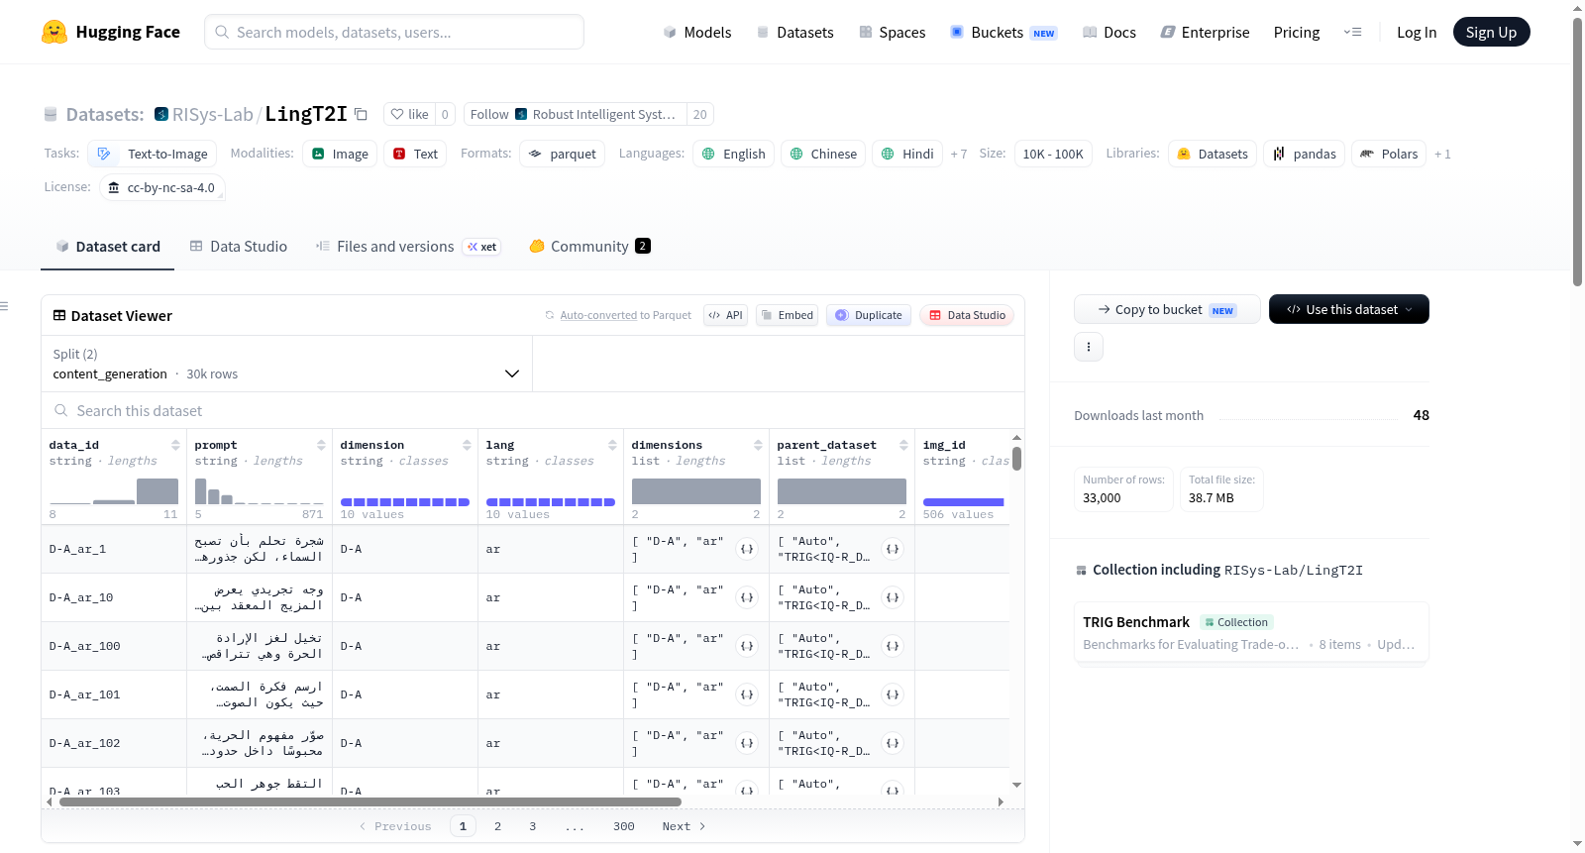The width and height of the screenshot is (1585, 853).
Task: Go to next page of rows
Action: (684, 826)
